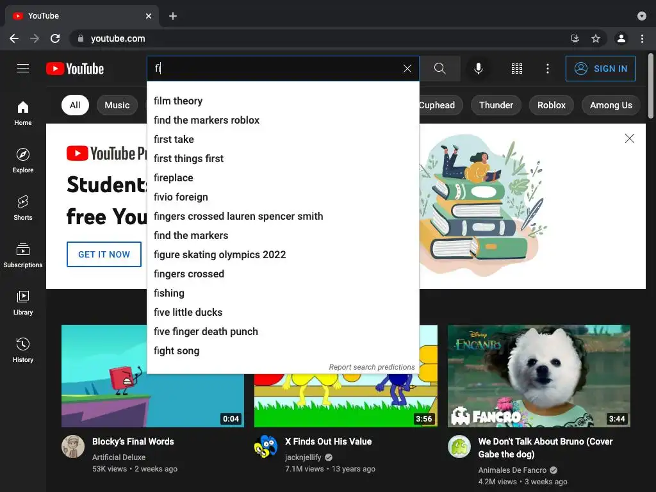The image size is (656, 492).
Task: Select the Among Us filter chip
Action: [611, 105]
